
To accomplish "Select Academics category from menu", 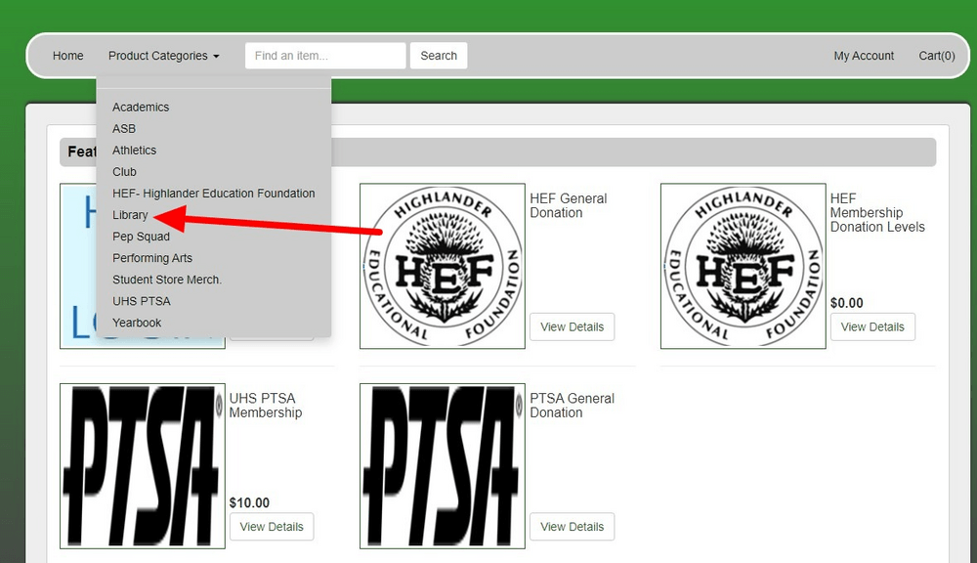I will coord(141,108).
